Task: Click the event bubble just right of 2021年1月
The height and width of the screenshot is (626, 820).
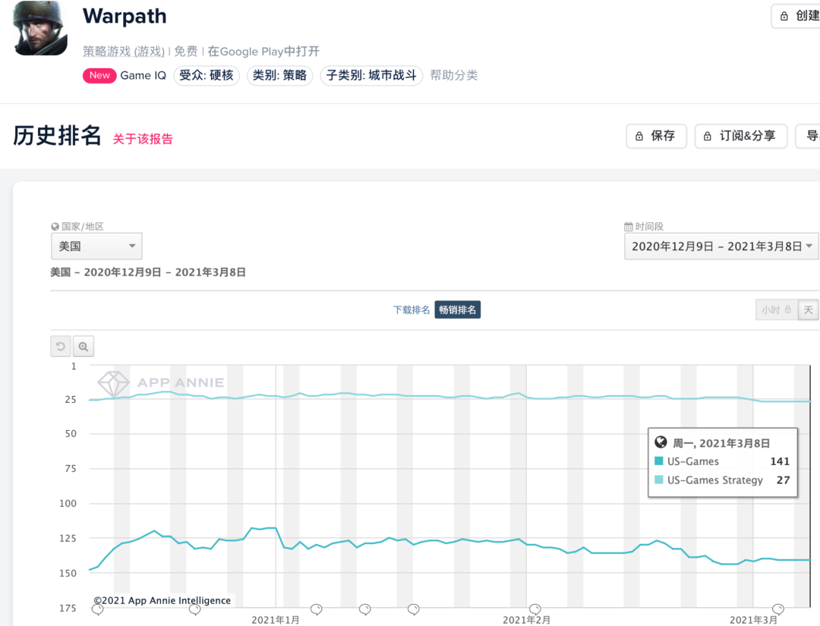Action: [x=317, y=610]
